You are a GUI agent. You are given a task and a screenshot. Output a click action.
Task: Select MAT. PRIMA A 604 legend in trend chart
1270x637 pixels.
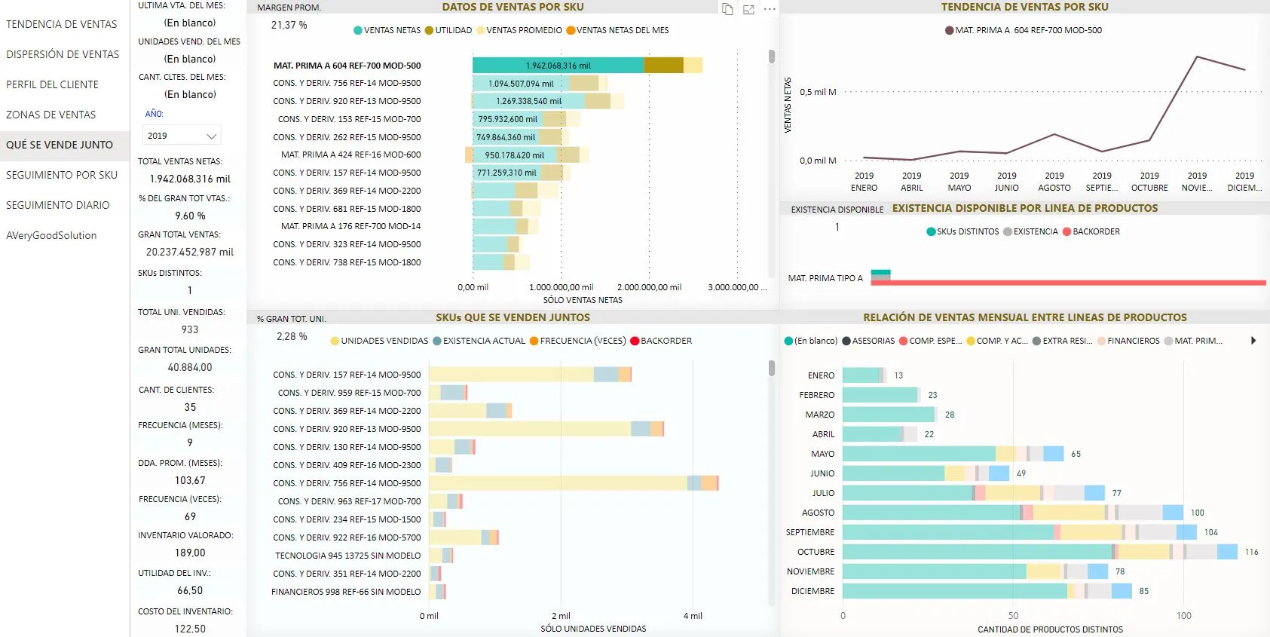1024,30
